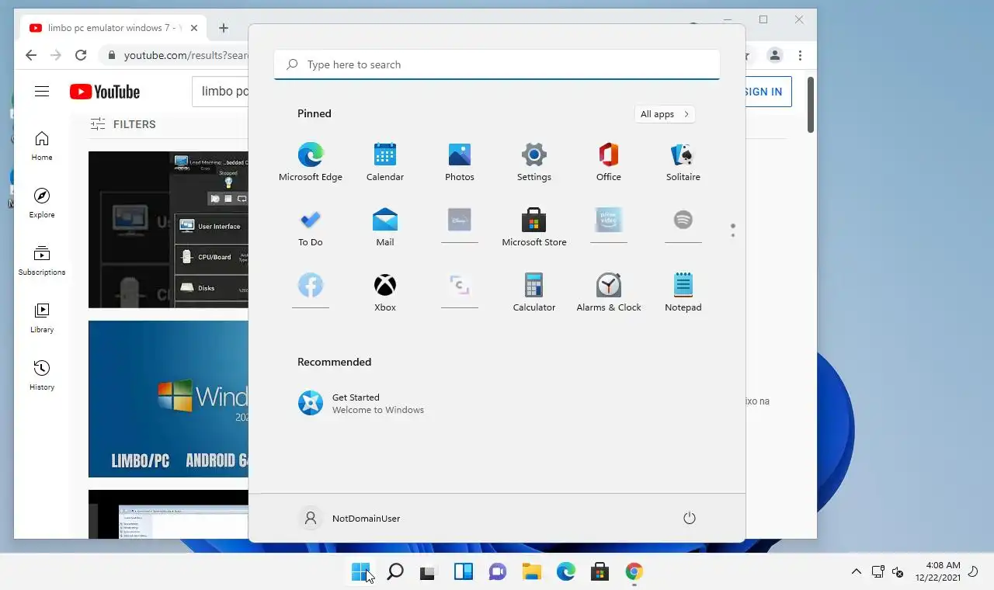Open Task View from the taskbar
This screenshot has height=590, width=994.
click(x=428, y=572)
